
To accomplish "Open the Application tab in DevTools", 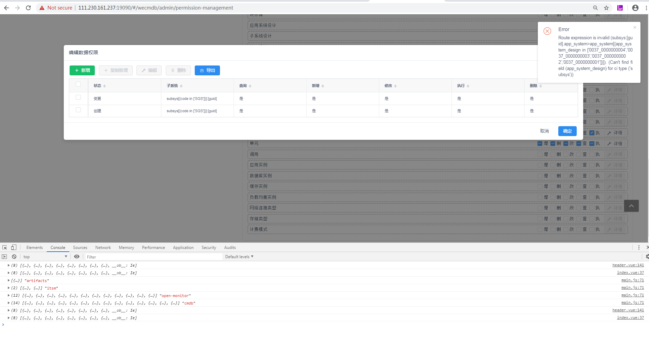I will [x=183, y=247].
